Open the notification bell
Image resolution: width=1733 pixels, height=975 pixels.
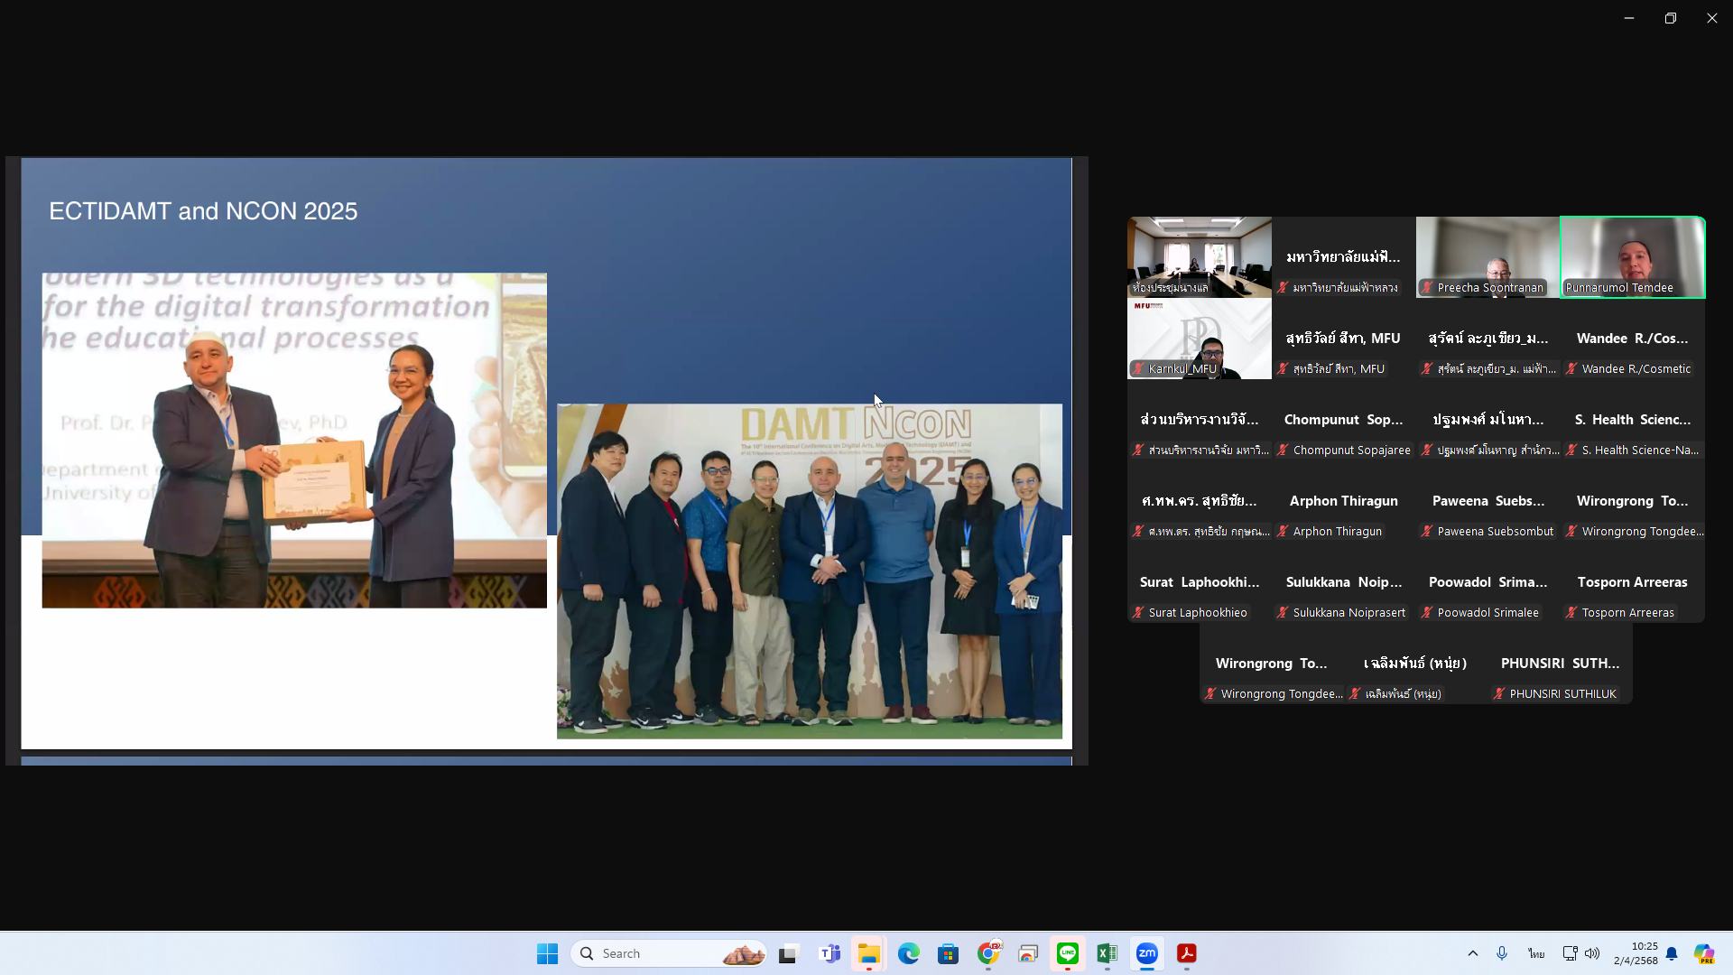click(x=1672, y=953)
